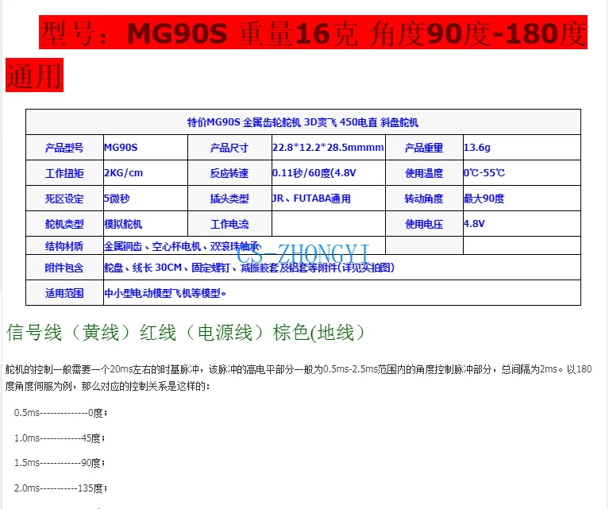Image resolution: width=609 pixels, height=509 pixels.
Task: Click the 插头类型 label cell
Action: point(229,199)
